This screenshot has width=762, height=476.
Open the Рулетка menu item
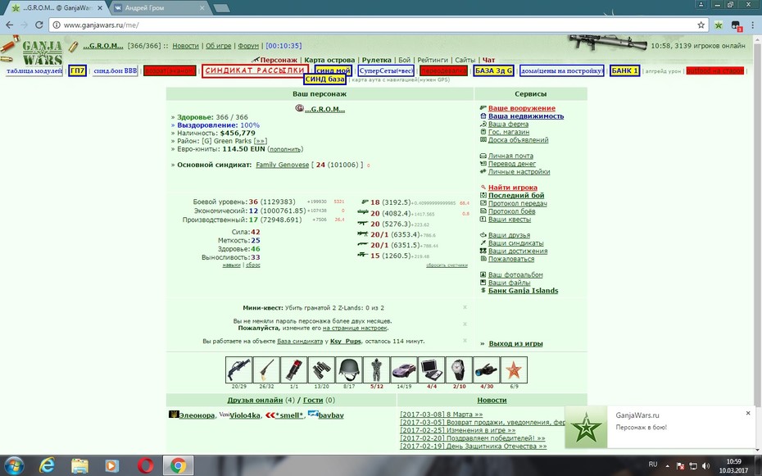tap(377, 61)
